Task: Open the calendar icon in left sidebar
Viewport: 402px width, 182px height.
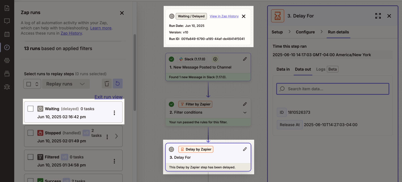Action: coord(7,34)
